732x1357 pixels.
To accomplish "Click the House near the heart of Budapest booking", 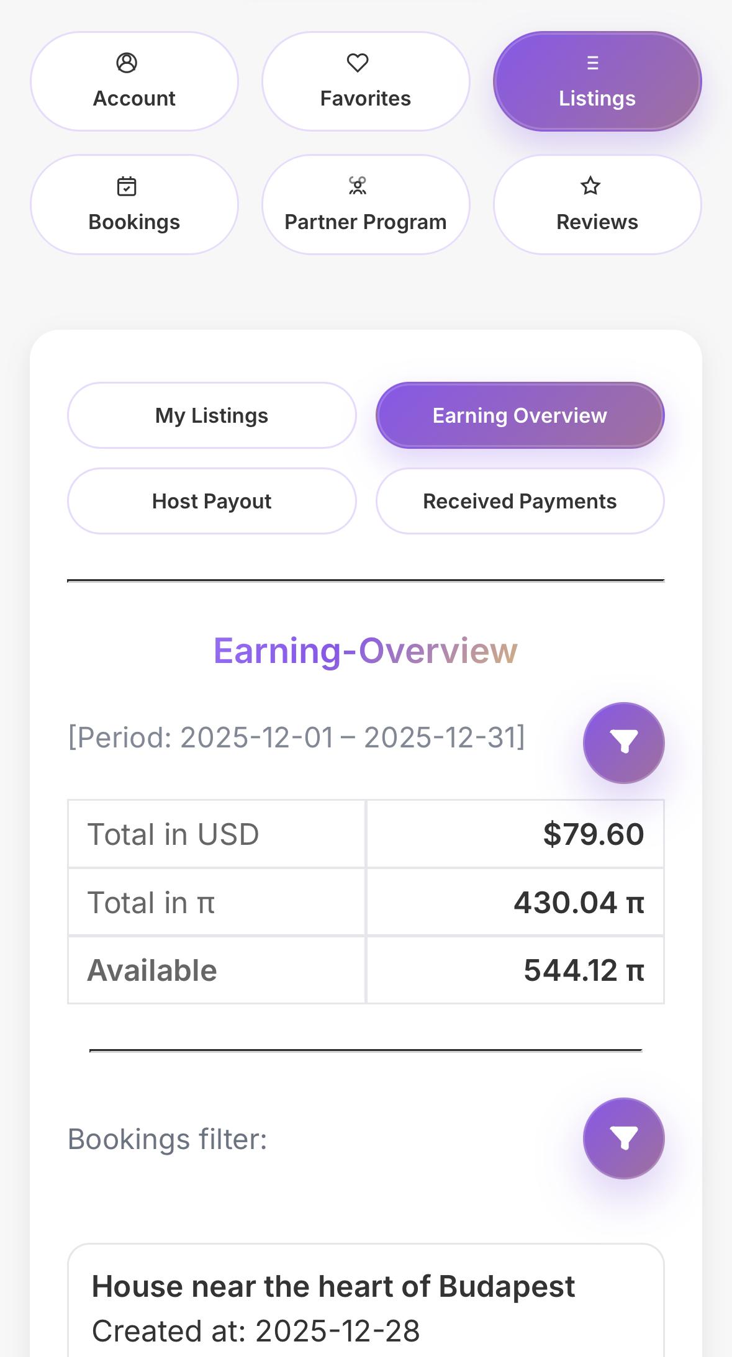I will 333,1286.
